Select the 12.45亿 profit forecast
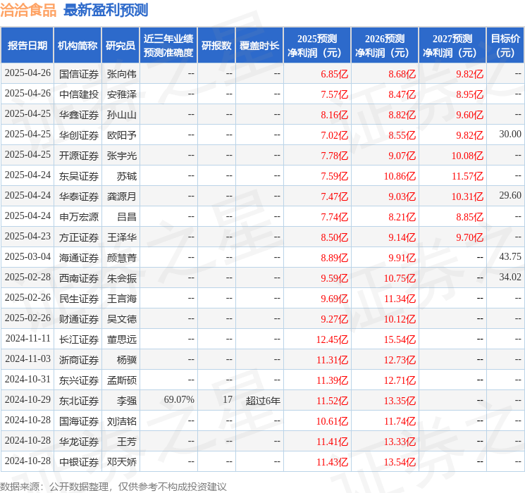 tap(332, 339)
